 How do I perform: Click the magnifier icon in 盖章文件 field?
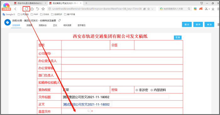coord(88,111)
